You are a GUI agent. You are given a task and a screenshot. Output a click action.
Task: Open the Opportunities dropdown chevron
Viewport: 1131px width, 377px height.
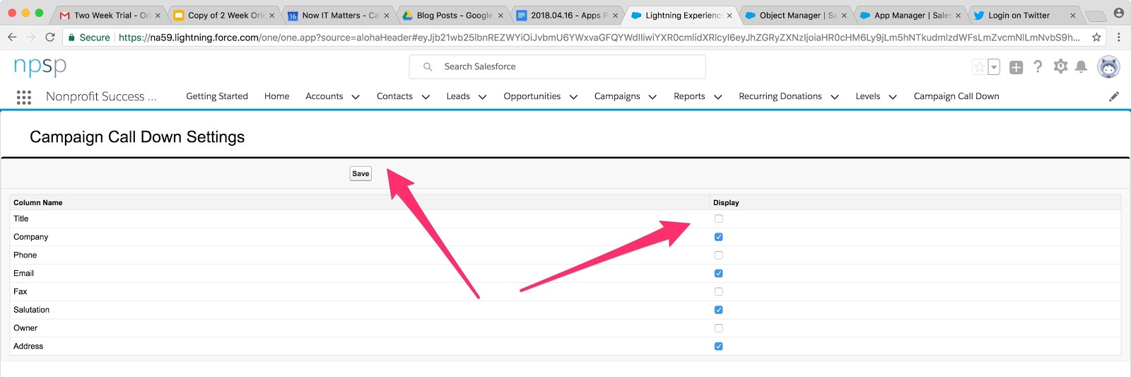[573, 97]
